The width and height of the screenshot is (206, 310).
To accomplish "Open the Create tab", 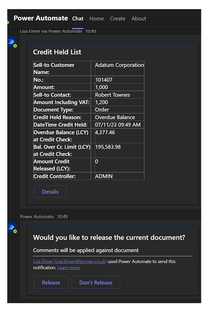I will pyautogui.click(x=118, y=18).
